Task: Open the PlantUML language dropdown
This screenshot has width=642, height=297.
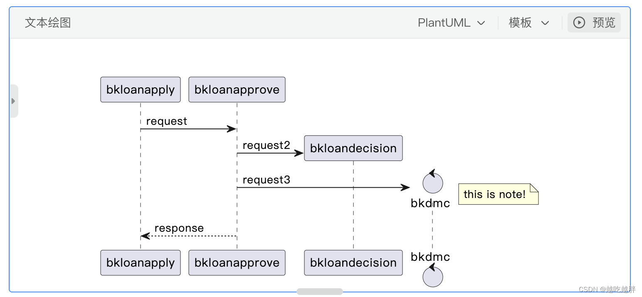Action: (x=452, y=23)
